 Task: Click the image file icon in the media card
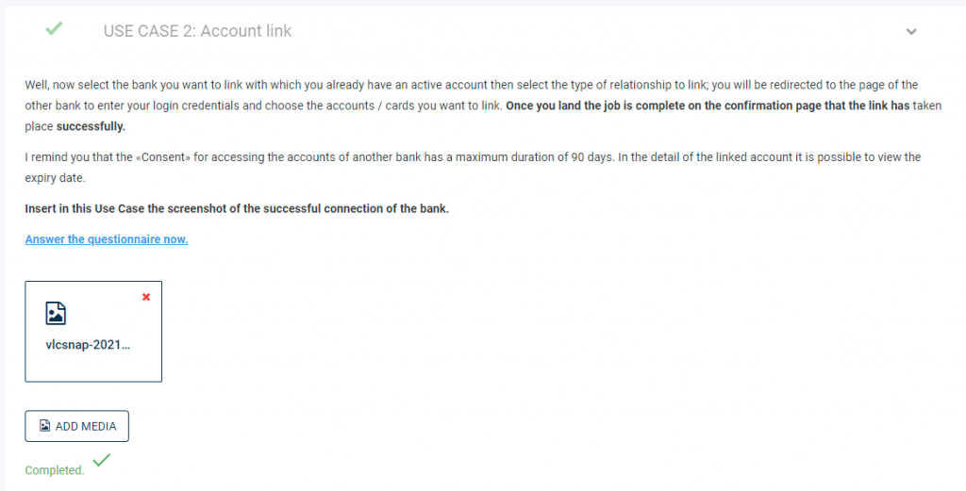point(56,313)
